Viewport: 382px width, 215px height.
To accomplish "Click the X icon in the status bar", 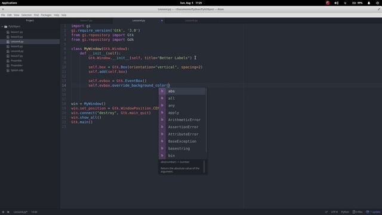I will point(8,212).
